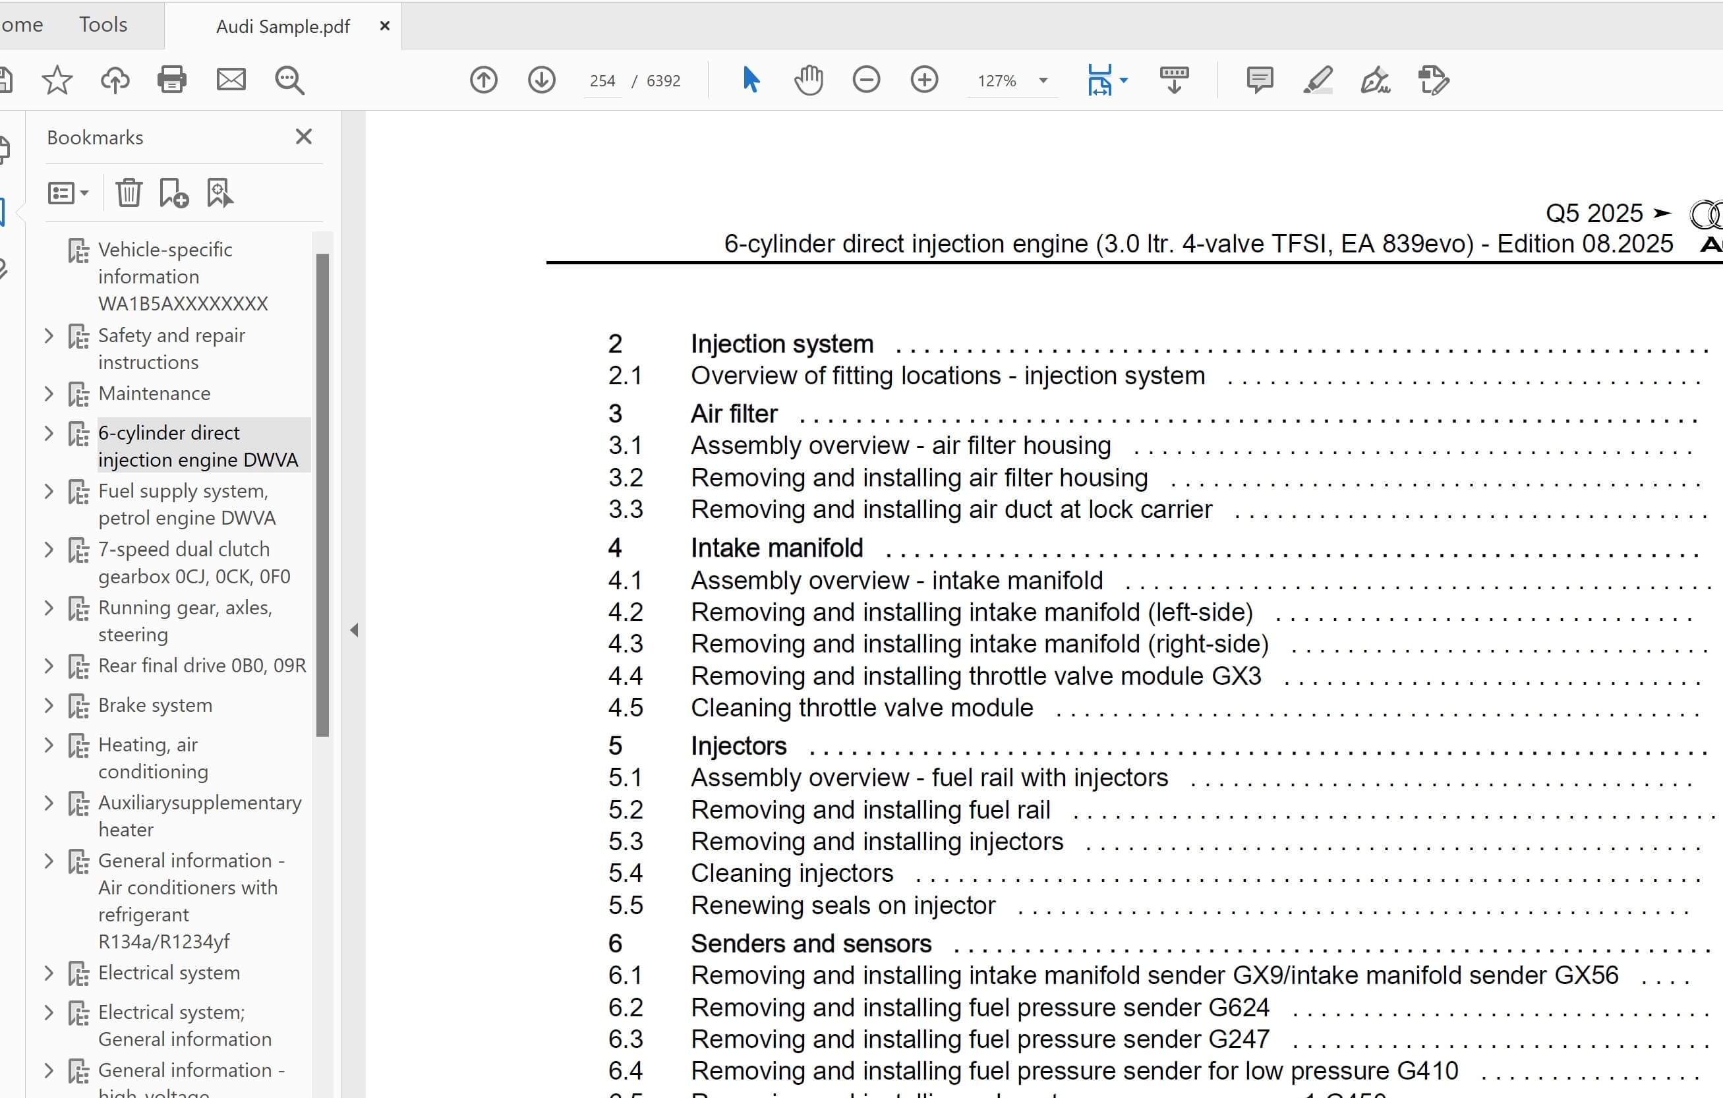This screenshot has height=1098, width=1723.
Task: Switch to the Tools tab
Action: (102, 24)
